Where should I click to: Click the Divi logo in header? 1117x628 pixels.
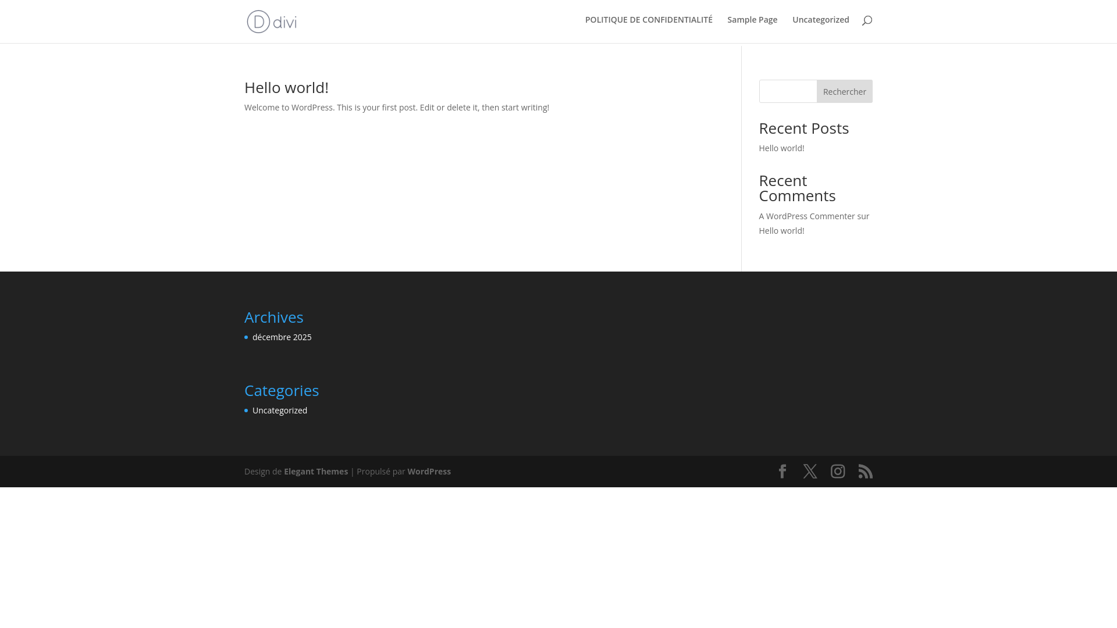[272, 22]
